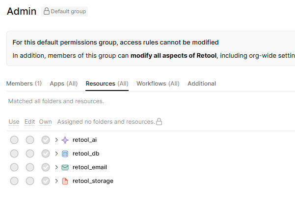Click the Edit column header
The width and height of the screenshot is (295, 201).
(x=29, y=122)
